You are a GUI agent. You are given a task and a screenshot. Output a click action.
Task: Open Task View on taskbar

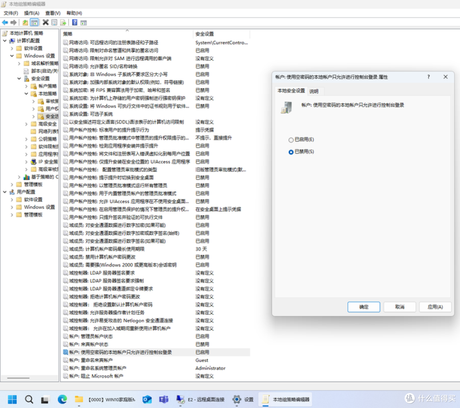tap(45, 399)
